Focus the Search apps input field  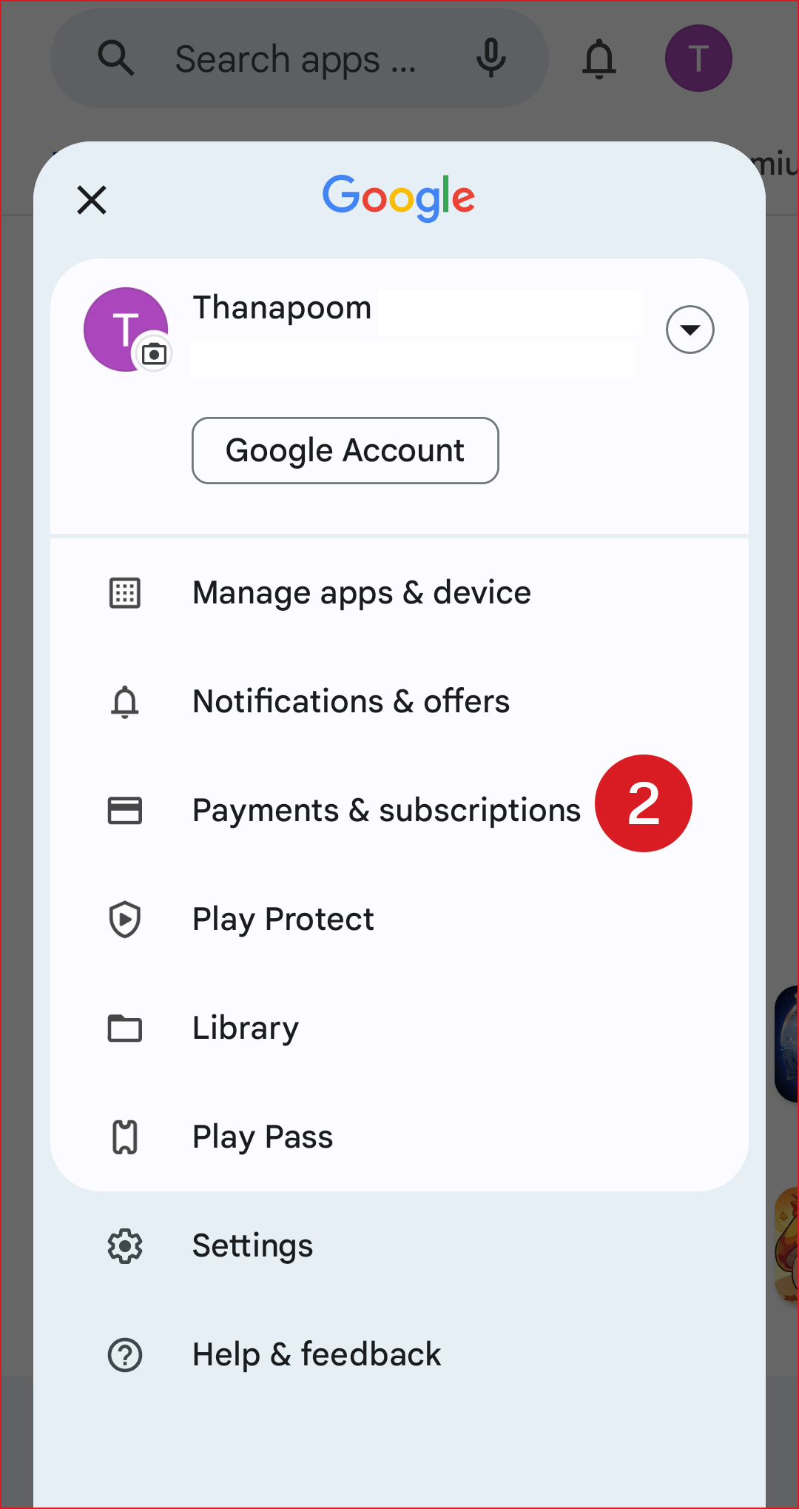tap(294, 59)
